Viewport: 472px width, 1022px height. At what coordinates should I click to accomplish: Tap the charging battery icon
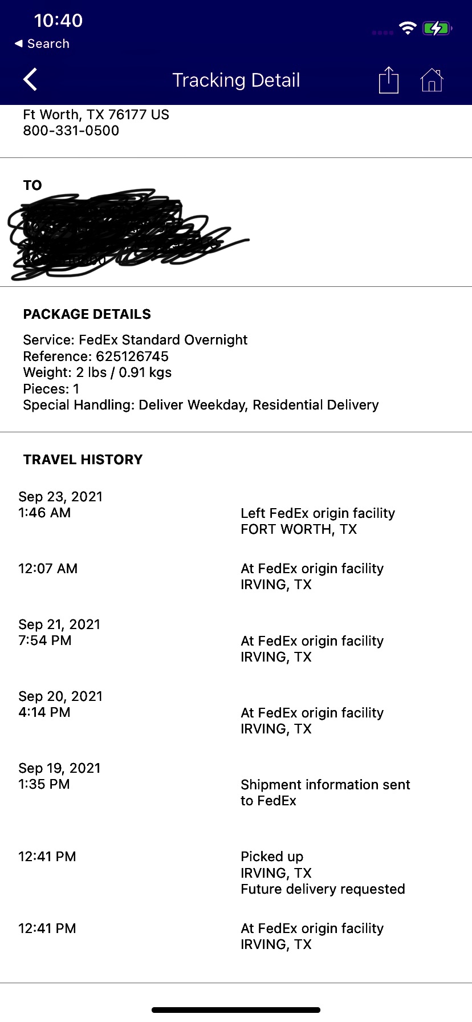[x=437, y=28]
